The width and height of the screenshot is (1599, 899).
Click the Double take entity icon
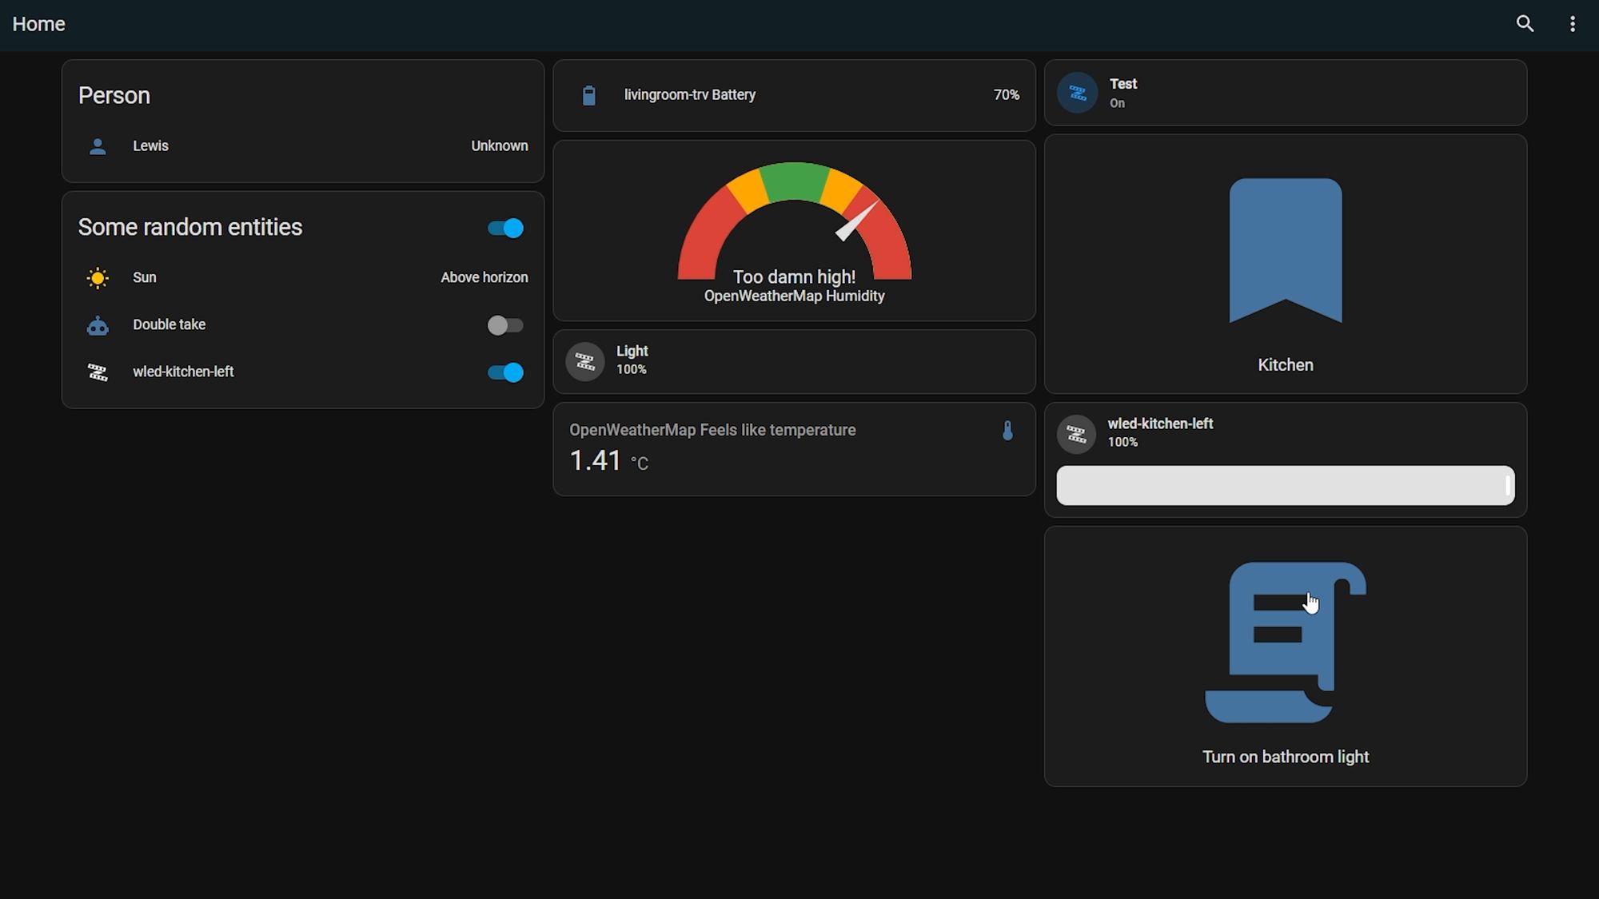[98, 324]
